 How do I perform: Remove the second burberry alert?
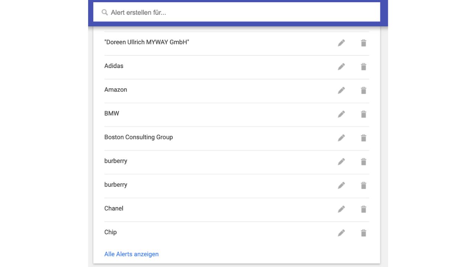coord(363,185)
